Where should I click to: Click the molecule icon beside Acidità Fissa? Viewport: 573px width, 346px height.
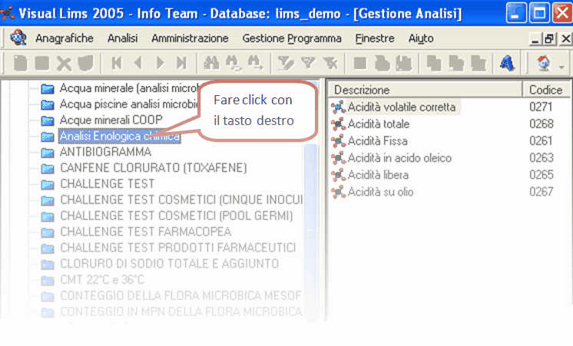point(339,141)
